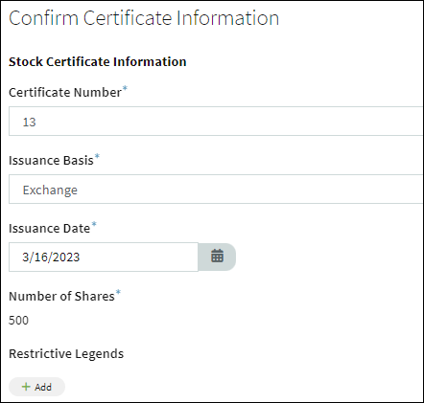Click the Confirm Certificate Information title

(x=144, y=18)
